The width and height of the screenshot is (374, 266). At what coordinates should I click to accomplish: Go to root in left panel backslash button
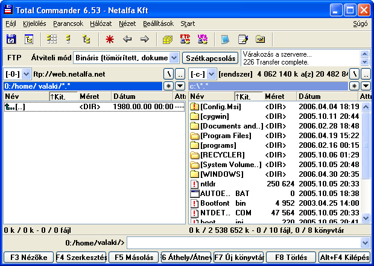(x=169, y=74)
